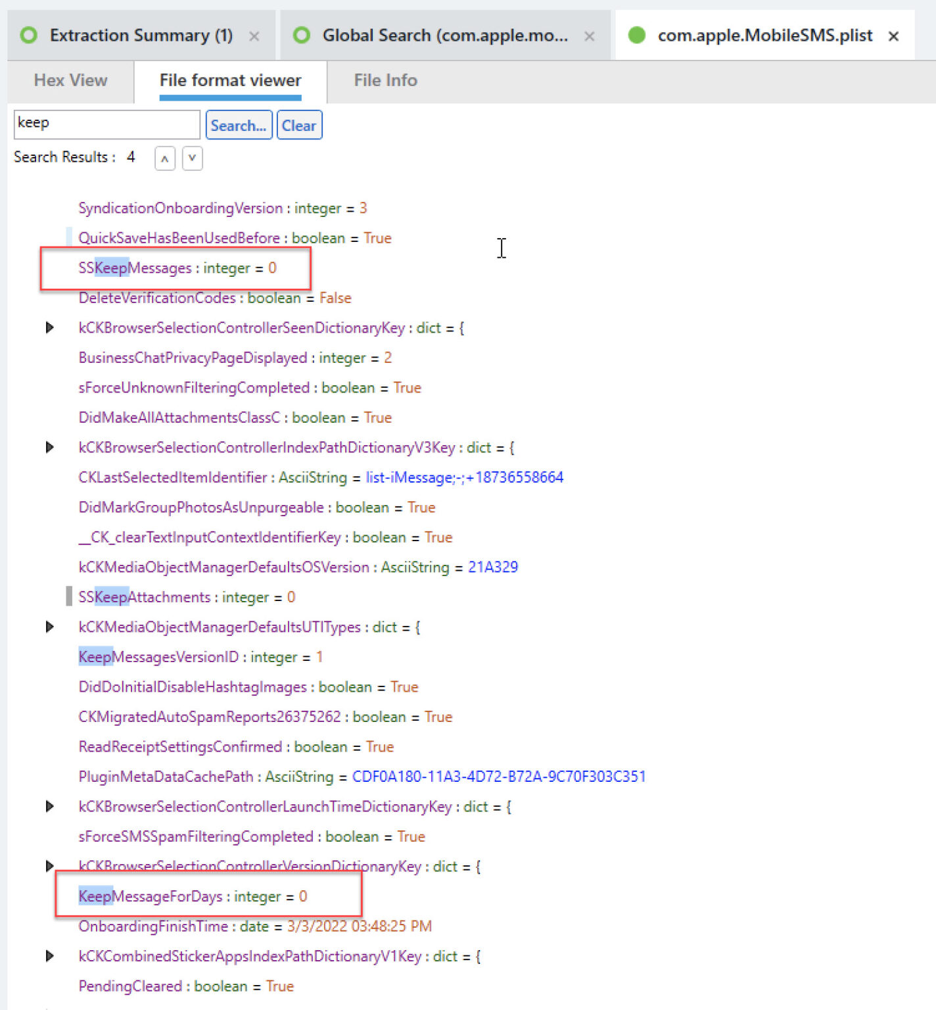Screen dimensions: 936x1010
Task: Select the sForceSMSSpamFilteringCompleted row
Action: tap(252, 836)
